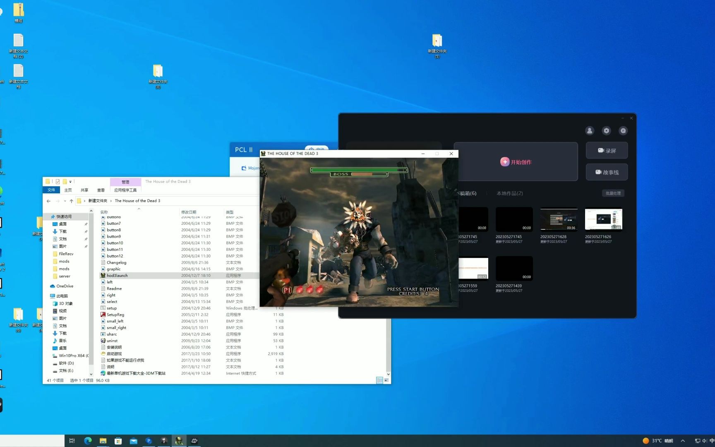Sort files by 修改日期 column header
715x447 pixels.
tap(189, 212)
